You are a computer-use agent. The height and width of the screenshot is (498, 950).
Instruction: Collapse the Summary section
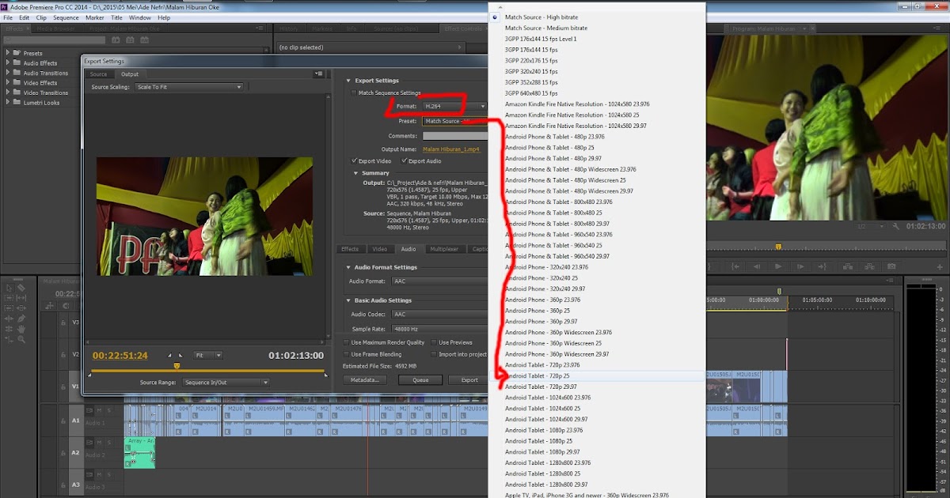pos(356,173)
